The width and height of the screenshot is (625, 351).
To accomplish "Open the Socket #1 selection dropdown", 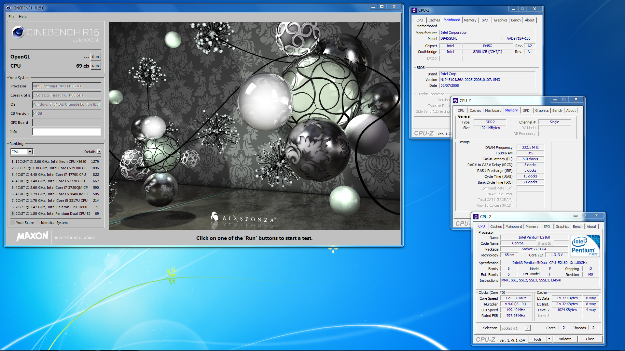I will (515, 328).
